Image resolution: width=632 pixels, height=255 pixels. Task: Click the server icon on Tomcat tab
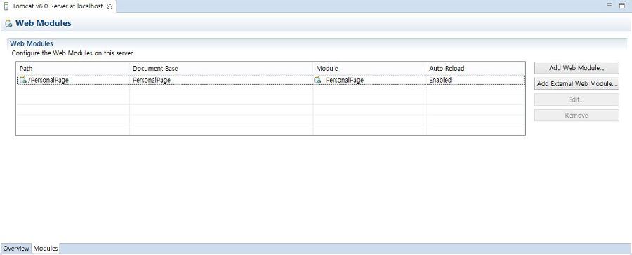pos(6,6)
